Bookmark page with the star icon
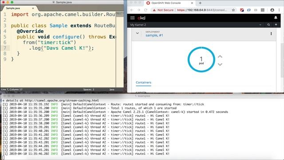Screen dimensions: 284x160 pos(233,10)
